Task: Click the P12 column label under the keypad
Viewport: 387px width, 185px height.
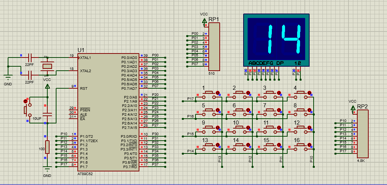Action: [x=250, y=159]
